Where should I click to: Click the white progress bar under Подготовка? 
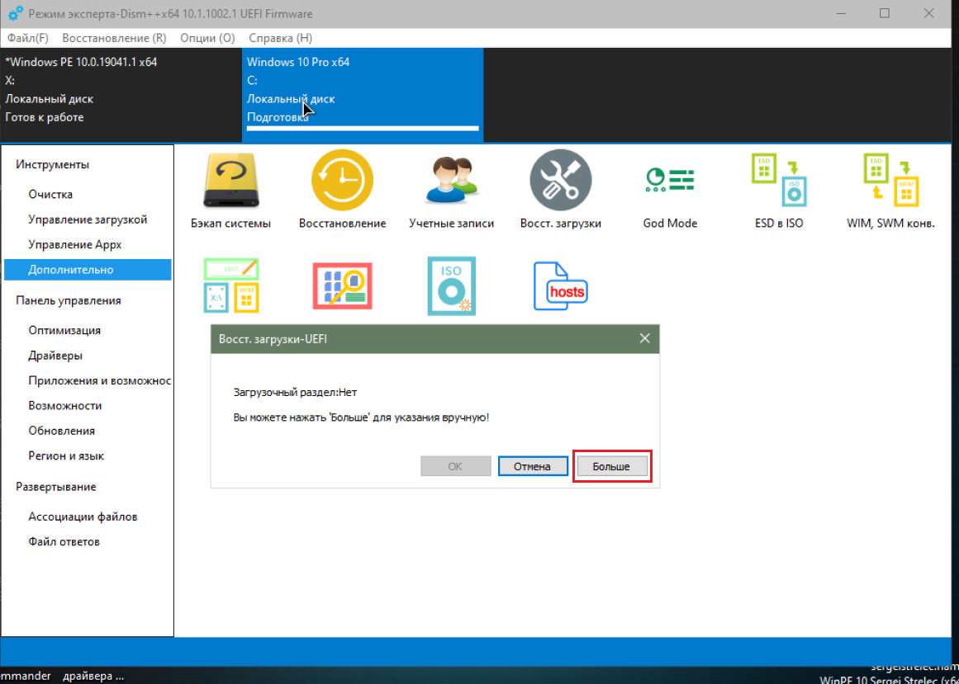click(363, 128)
